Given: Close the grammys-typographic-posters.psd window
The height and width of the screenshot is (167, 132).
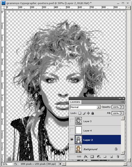Looking at the screenshot, I should [x=128, y=3].
